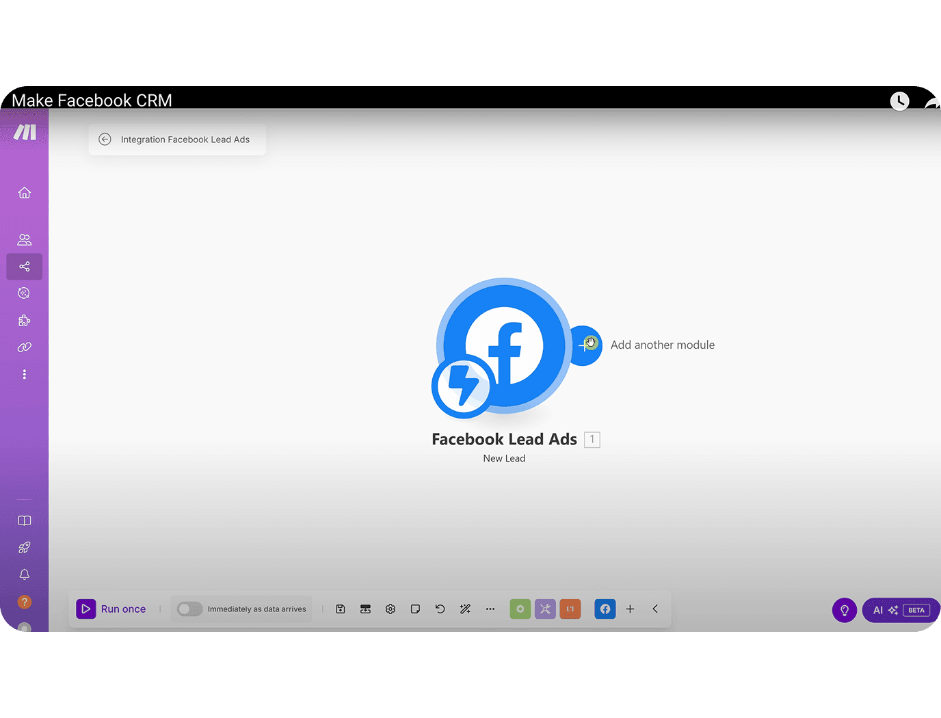The height and width of the screenshot is (718, 941).
Task: Open scenario settings gear icon in toolbar
Action: [x=390, y=609]
